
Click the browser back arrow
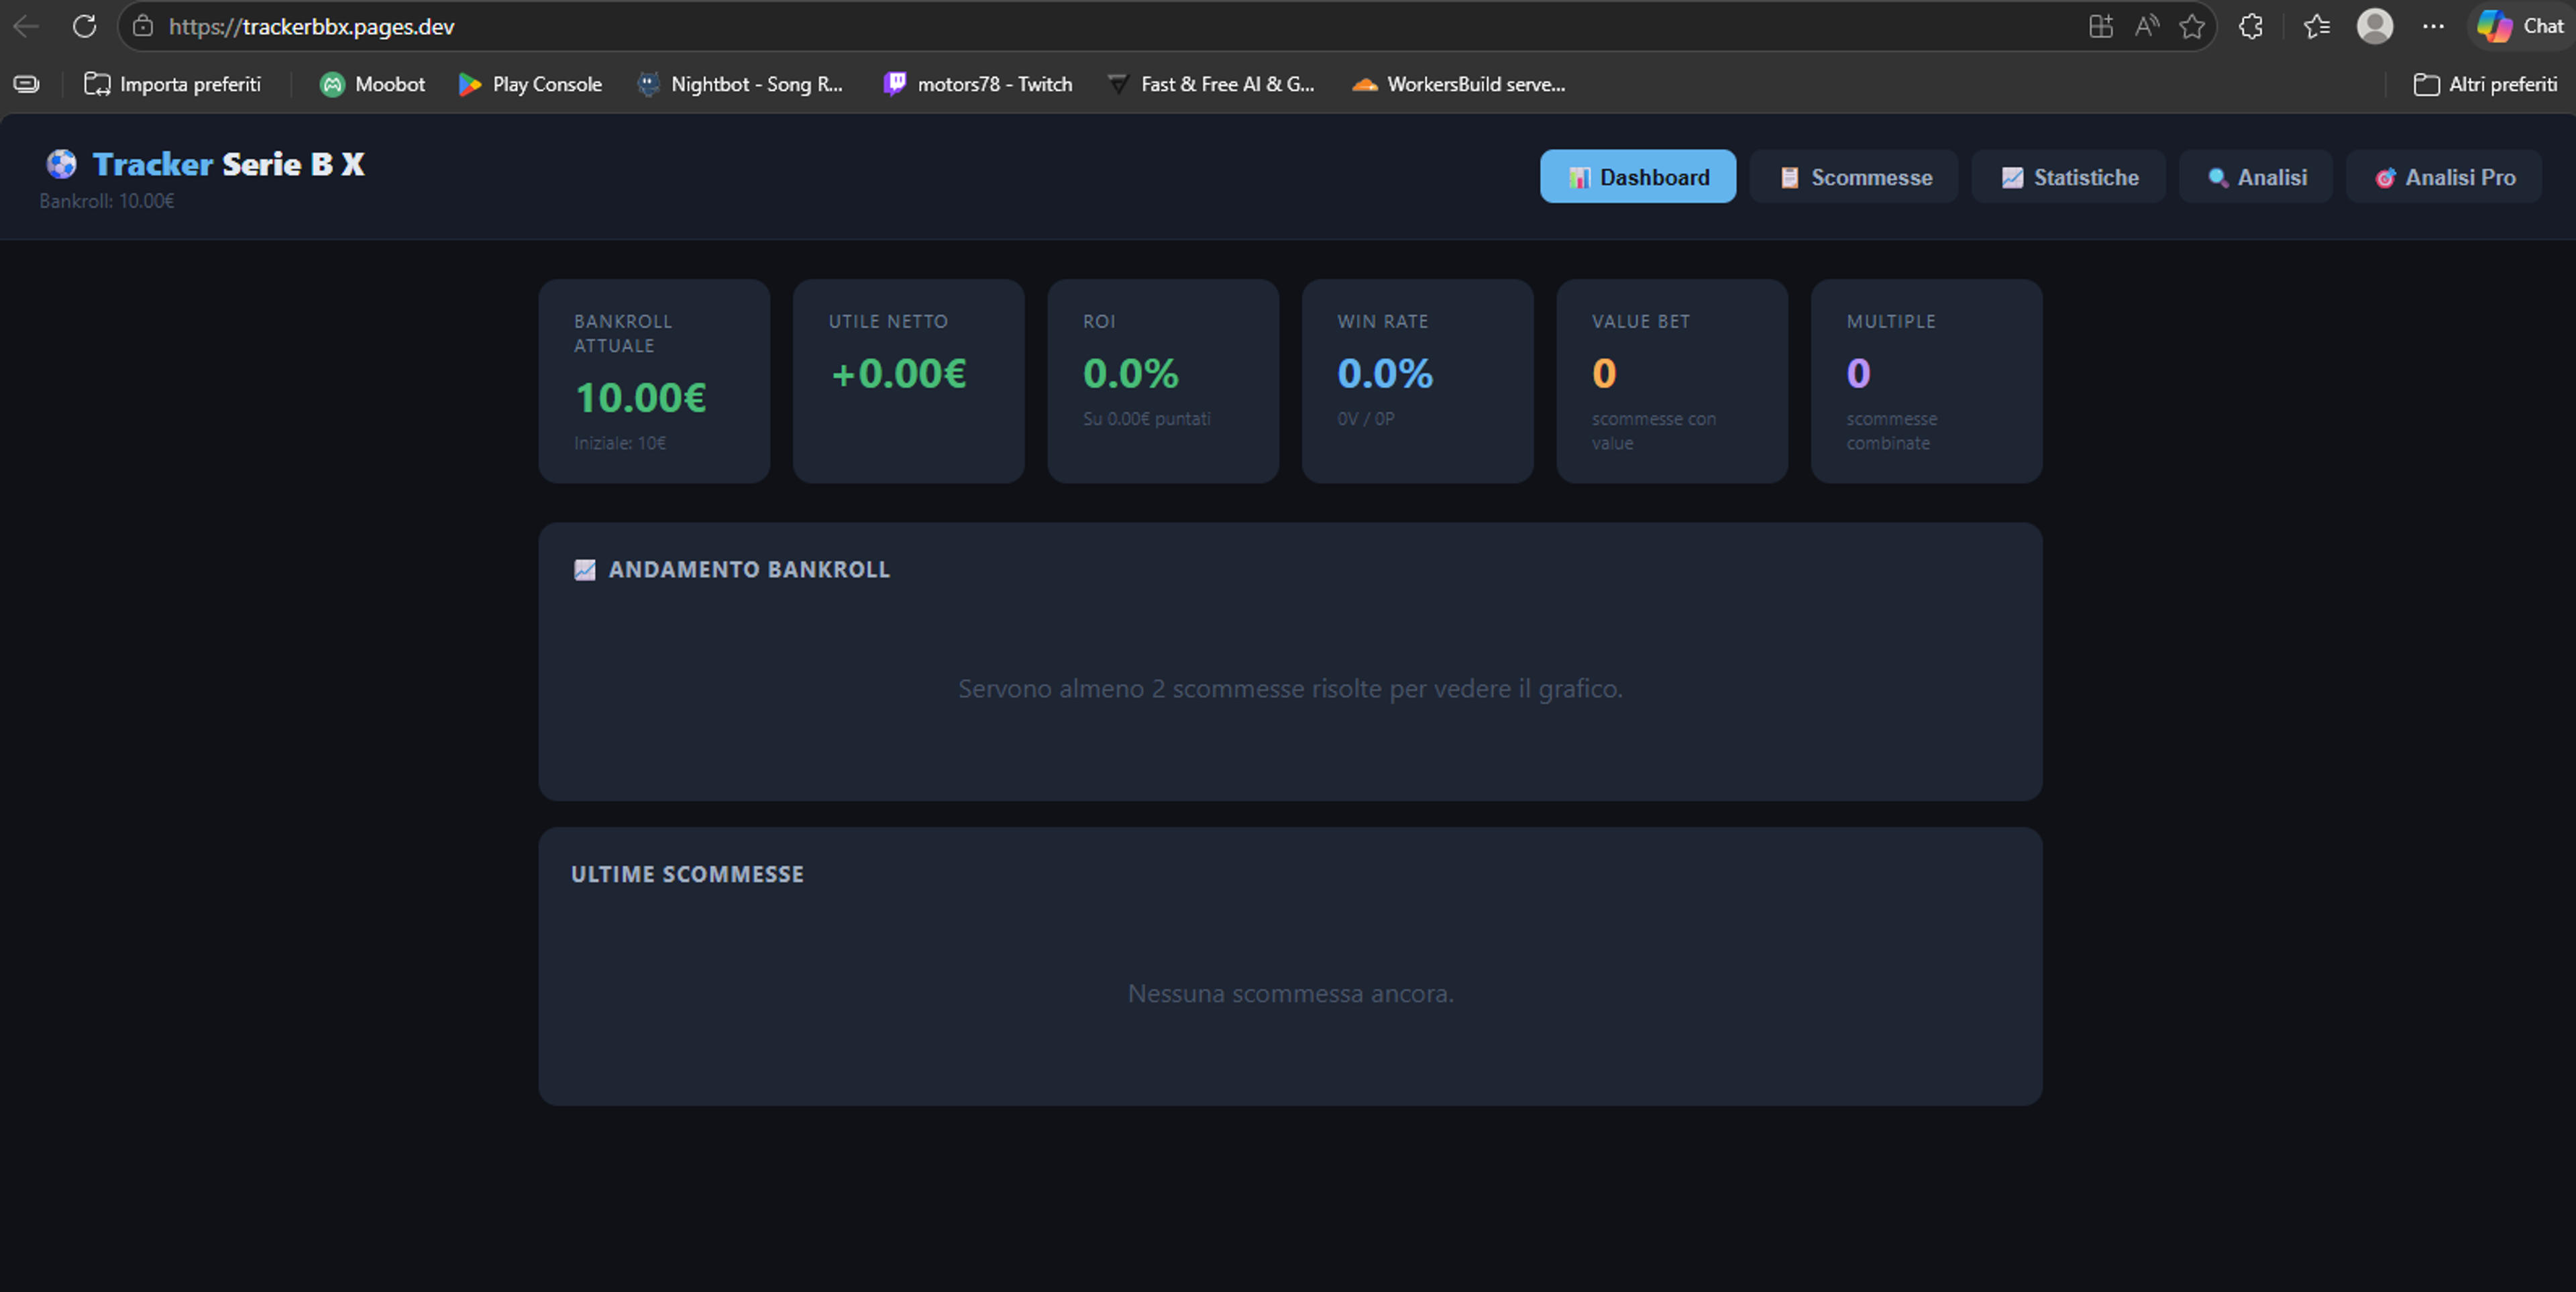coord(26,26)
